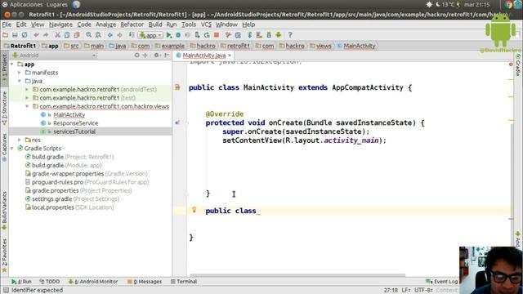This screenshot has width=523, height=294.
Task: Collapse the app module tree node
Action: pos(12,64)
